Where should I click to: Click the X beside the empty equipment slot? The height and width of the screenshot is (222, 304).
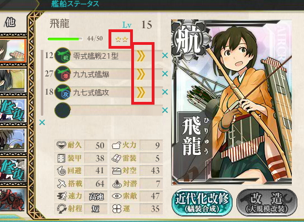coord(165,110)
